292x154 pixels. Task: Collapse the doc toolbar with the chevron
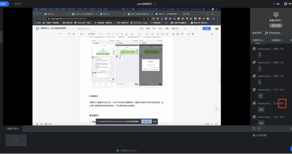point(217,34)
